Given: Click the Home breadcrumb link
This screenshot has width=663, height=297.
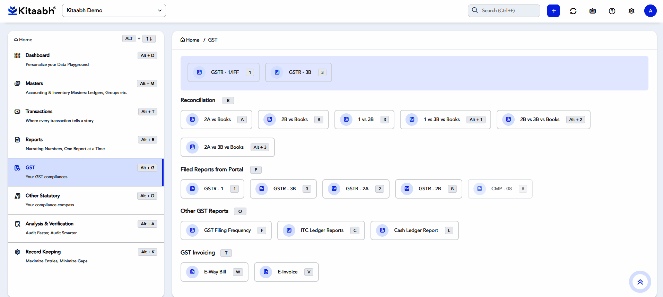Looking at the screenshot, I should pyautogui.click(x=190, y=40).
